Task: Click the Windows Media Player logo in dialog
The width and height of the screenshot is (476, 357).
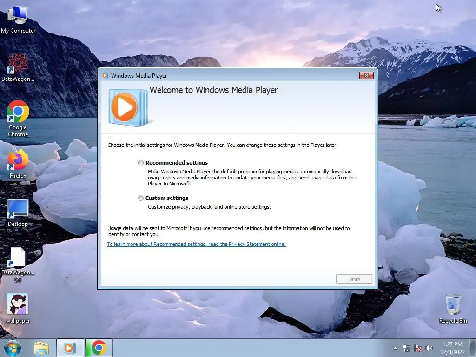Action: click(128, 107)
